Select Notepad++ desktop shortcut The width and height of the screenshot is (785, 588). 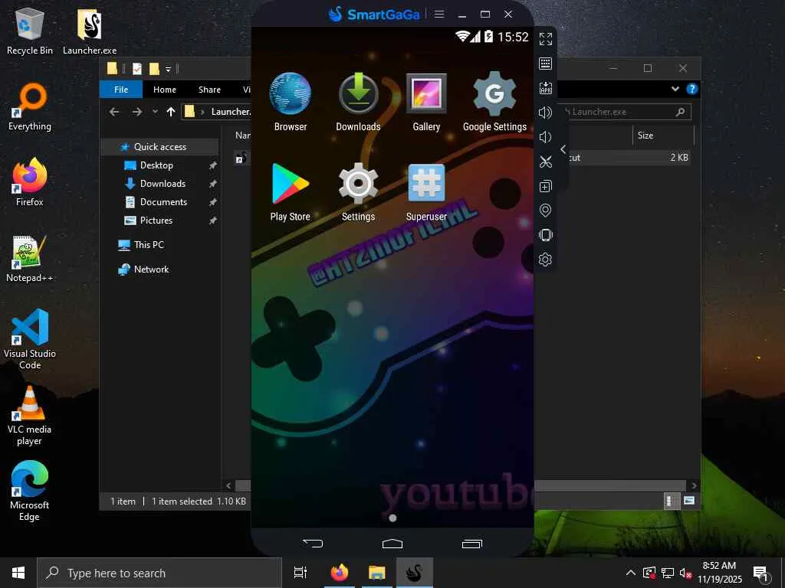click(x=30, y=259)
